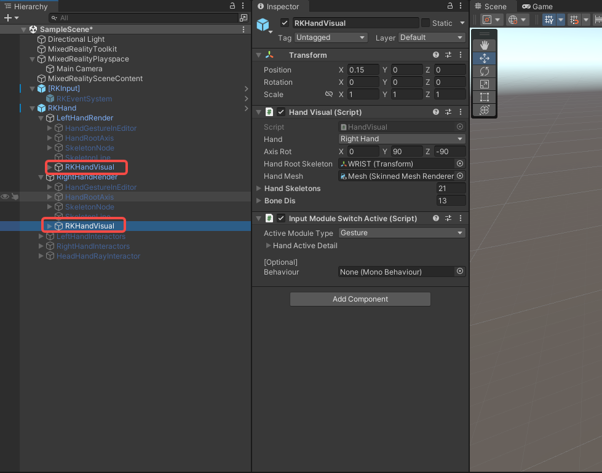
Task: Open the Hierarchy panel options menu
Action: pos(243,6)
